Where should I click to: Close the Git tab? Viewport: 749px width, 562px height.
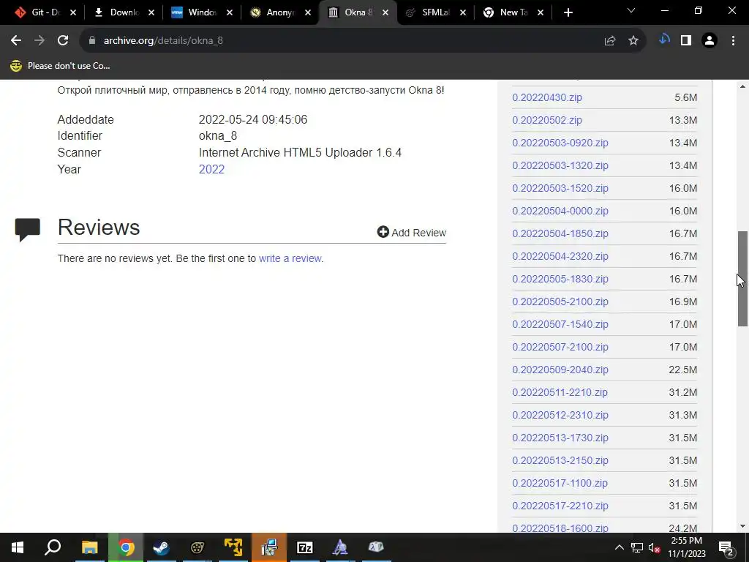(73, 12)
